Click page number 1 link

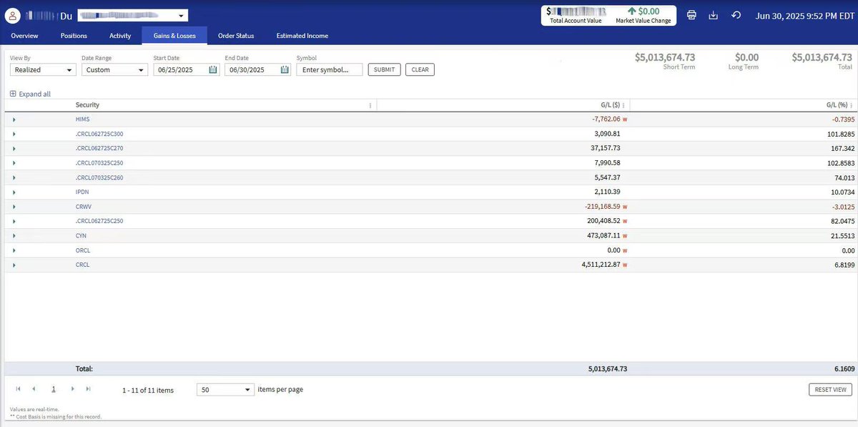pos(54,389)
